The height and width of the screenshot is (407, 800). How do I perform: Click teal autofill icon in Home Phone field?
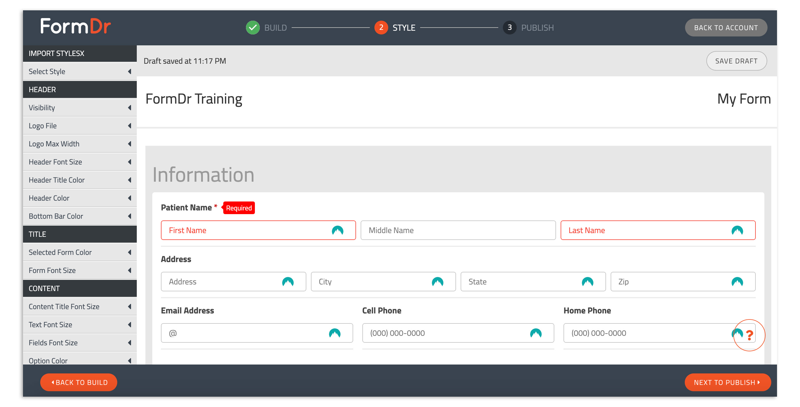tap(737, 333)
